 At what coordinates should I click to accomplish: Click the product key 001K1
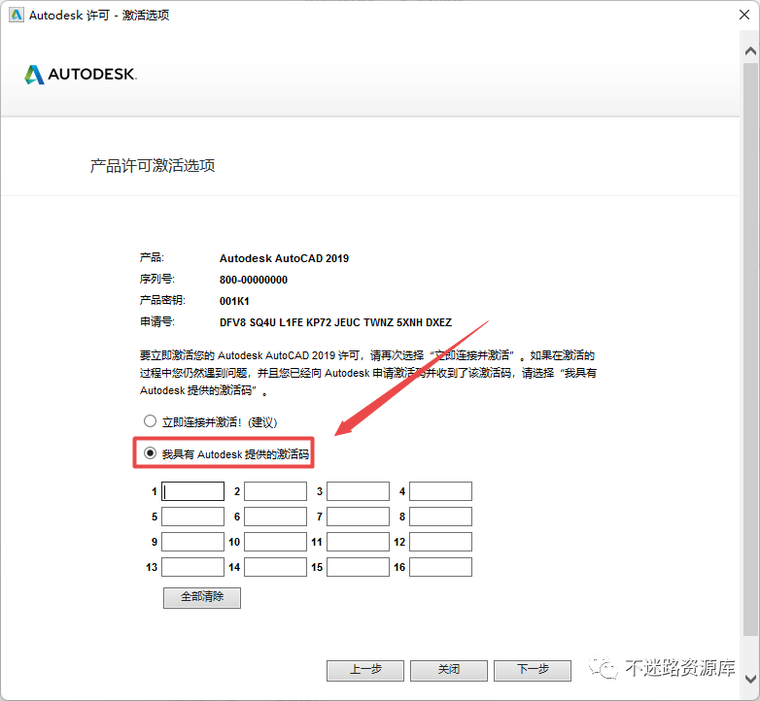pos(234,301)
